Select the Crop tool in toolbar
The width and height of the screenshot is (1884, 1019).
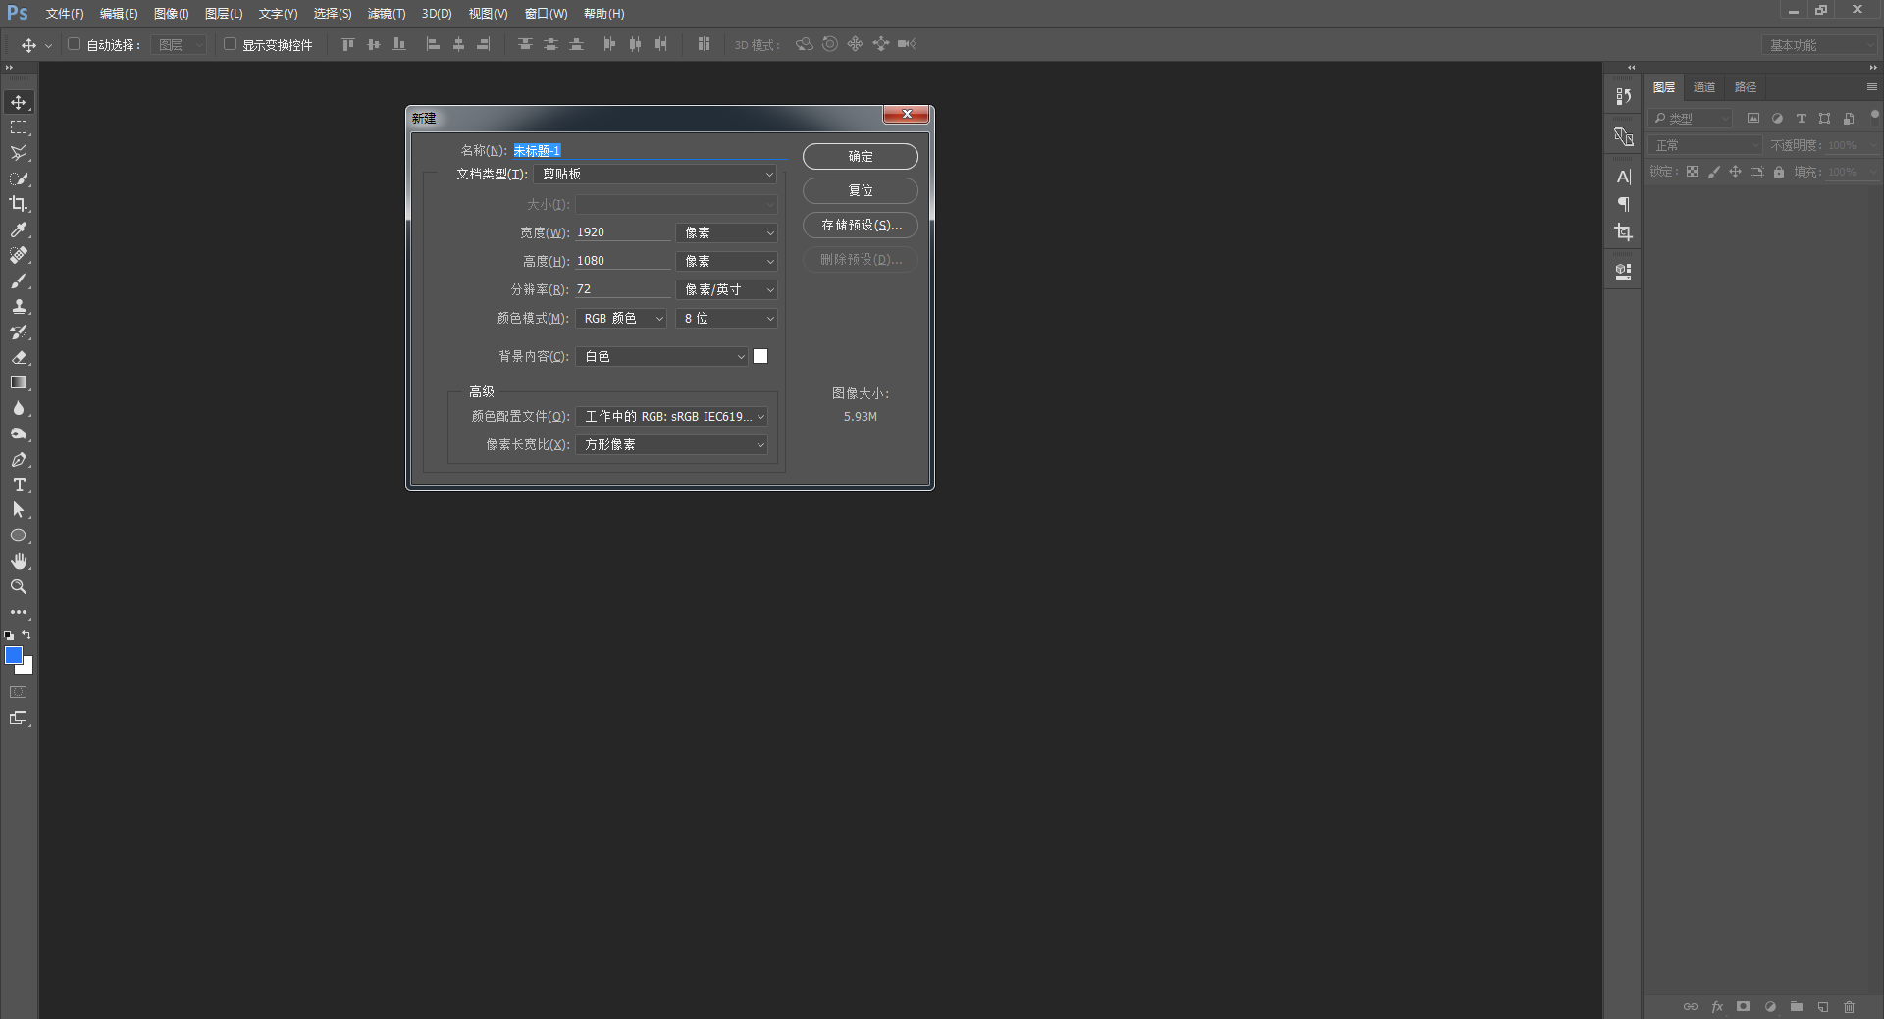point(19,204)
